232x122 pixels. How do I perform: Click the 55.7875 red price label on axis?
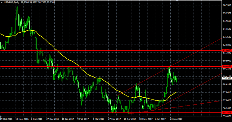(227, 113)
